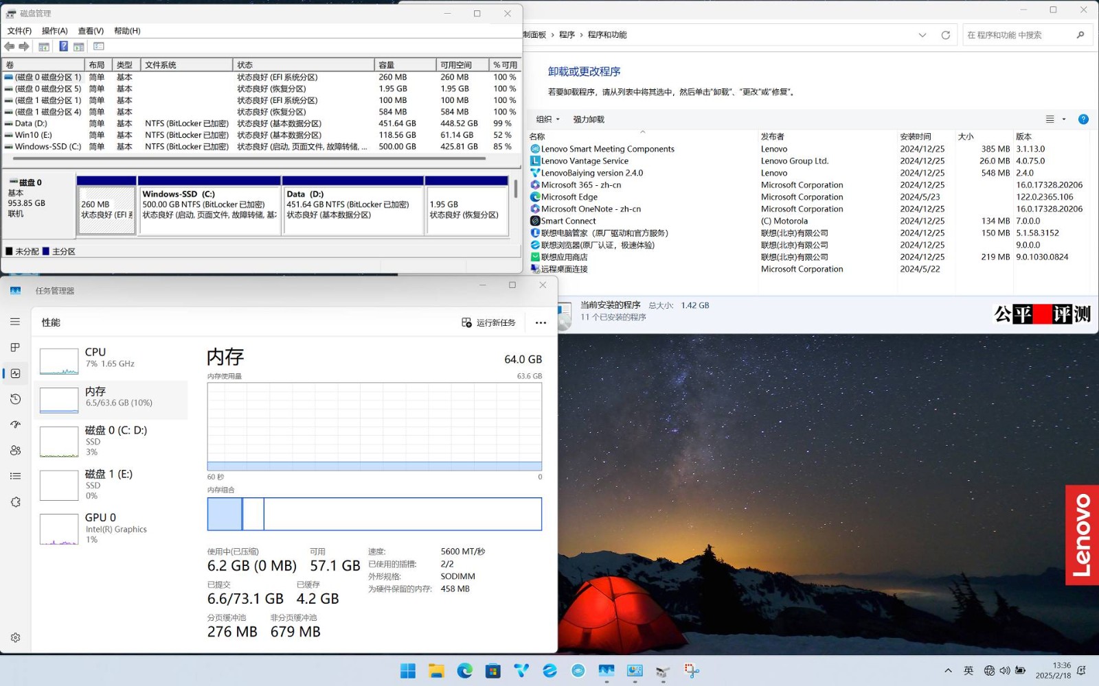Open File Explorer from taskbar
Screen dimensions: 1099x686
click(436, 671)
